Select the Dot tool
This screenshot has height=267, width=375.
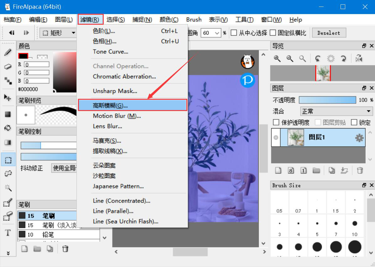pos(8,81)
